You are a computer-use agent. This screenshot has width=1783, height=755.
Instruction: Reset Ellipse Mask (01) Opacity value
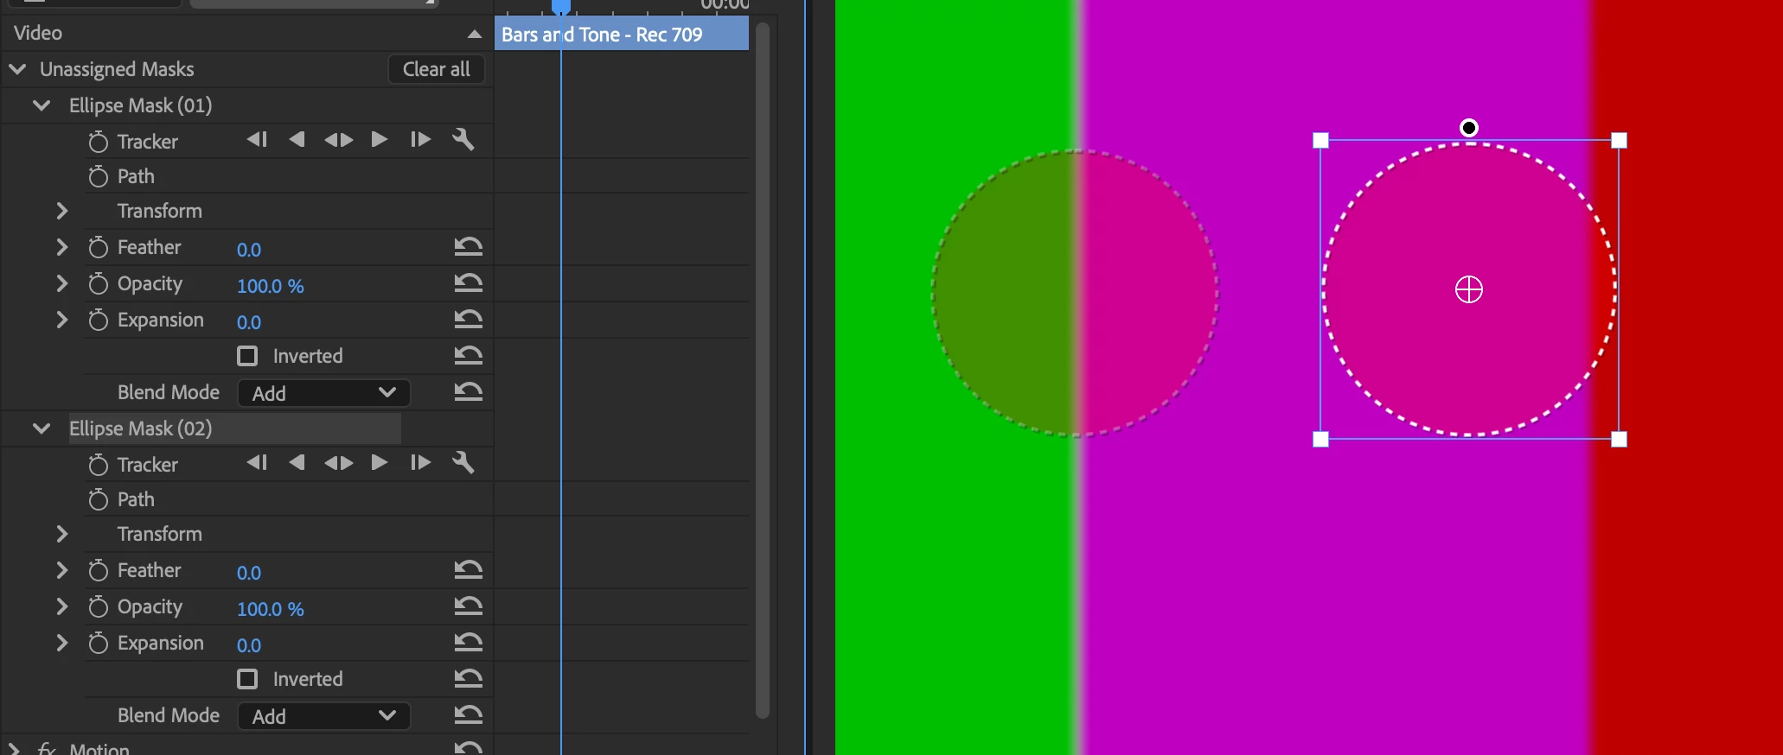click(x=468, y=283)
